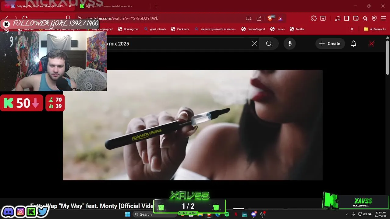
Task: Toggle the browser sidebar panel icon
Action: [347, 18]
